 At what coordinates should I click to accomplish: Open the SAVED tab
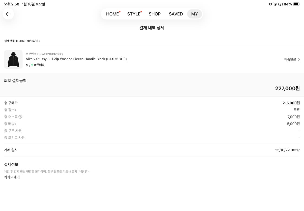[176, 14]
